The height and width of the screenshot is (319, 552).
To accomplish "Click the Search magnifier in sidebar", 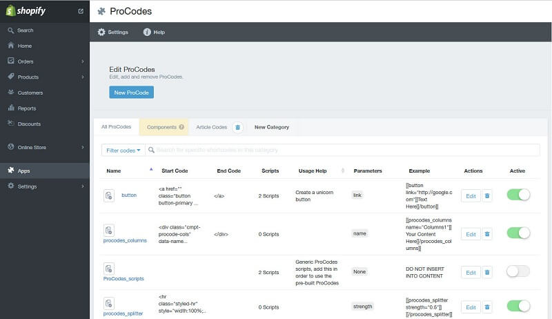I will pos(11,30).
